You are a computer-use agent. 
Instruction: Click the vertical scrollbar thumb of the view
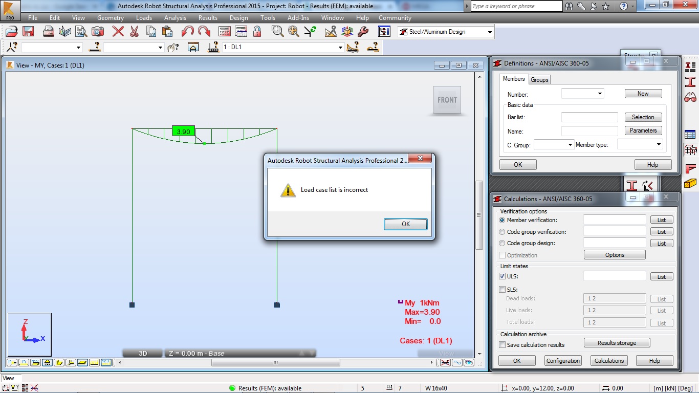click(x=479, y=215)
